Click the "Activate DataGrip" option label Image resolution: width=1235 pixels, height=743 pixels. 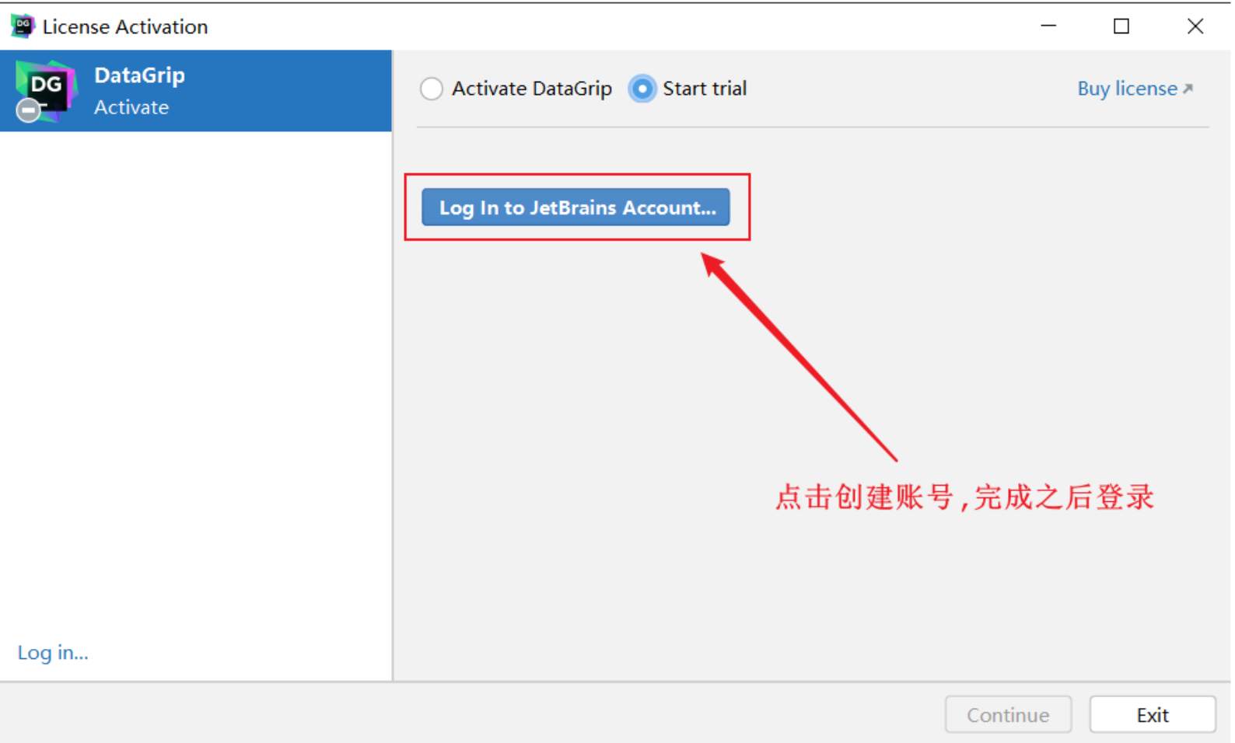coord(532,89)
